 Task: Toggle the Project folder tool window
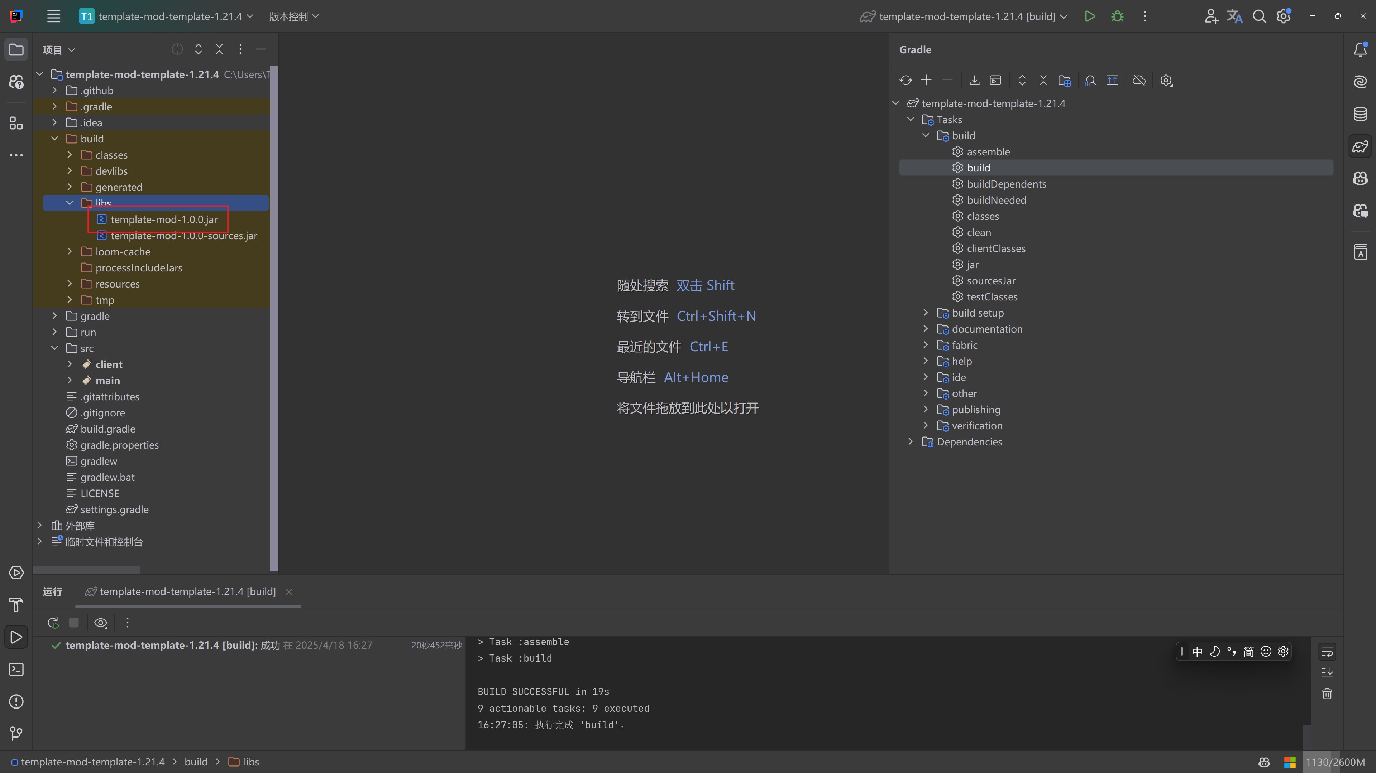16,50
